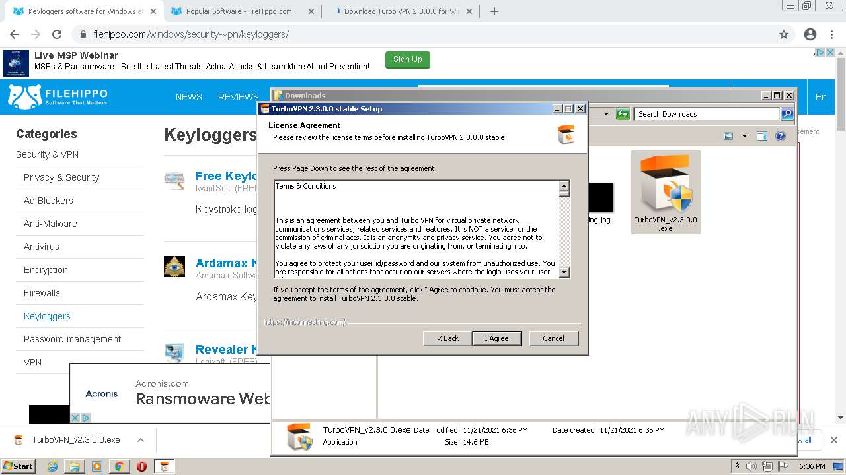Screen dimensions: 846x475
Task: Bookmark this page with the star icon
Action: coord(784,34)
